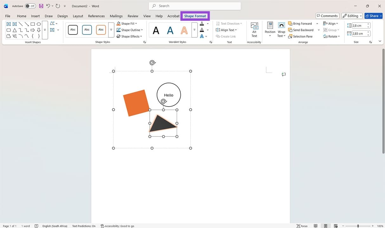Choose the Freeform Scribble drawing tool
Screen dimensions: 385x228
click(x=15, y=36)
